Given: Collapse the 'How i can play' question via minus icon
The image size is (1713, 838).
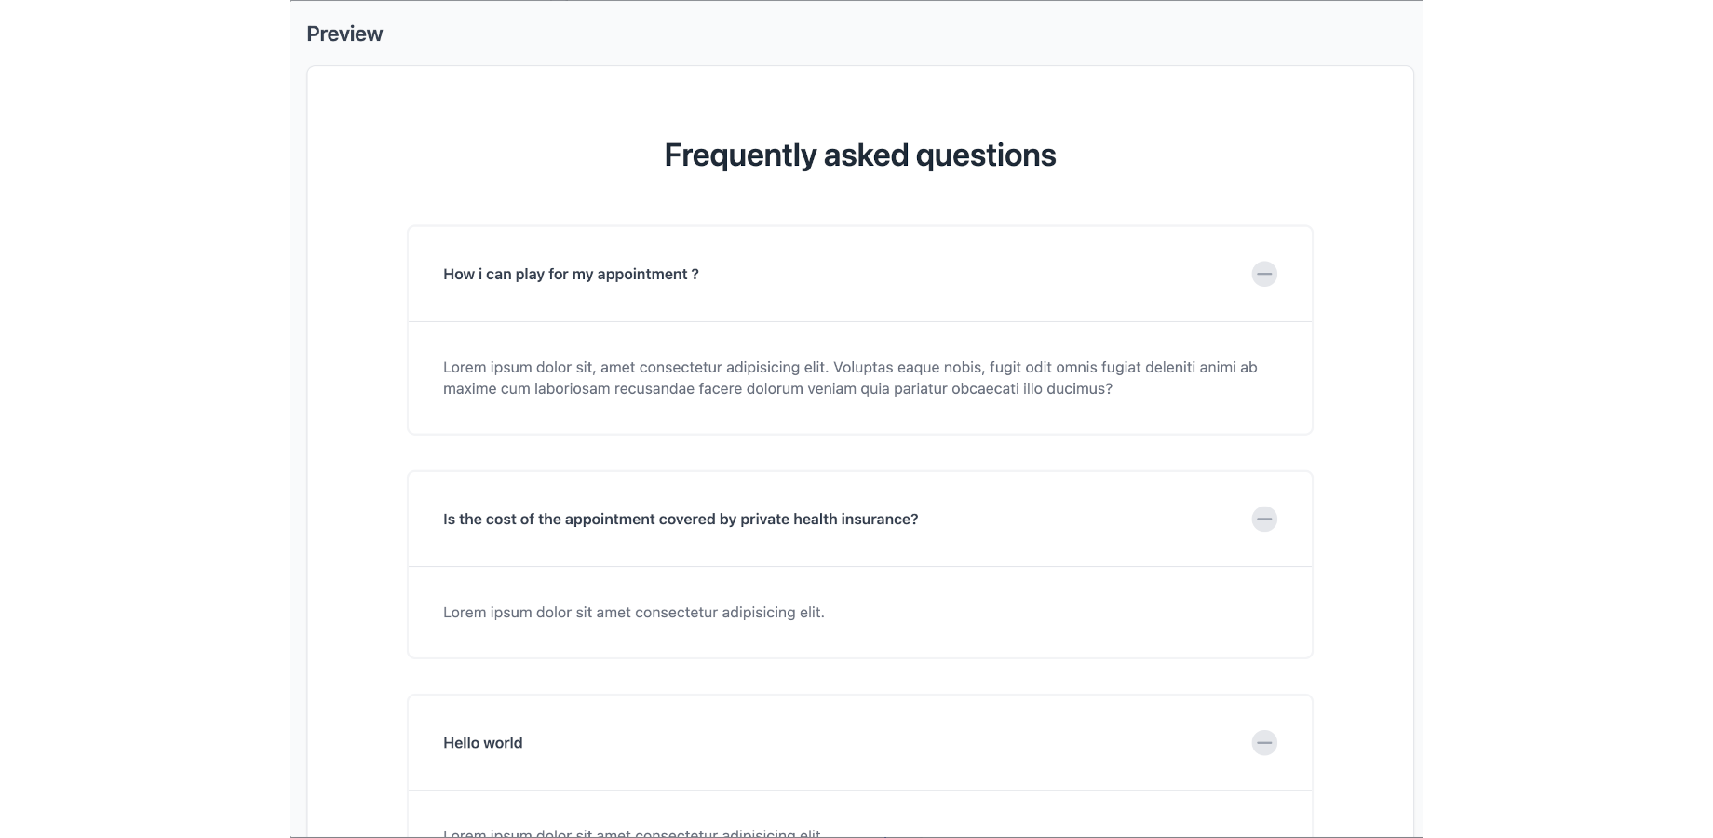Looking at the screenshot, I should pos(1263,274).
